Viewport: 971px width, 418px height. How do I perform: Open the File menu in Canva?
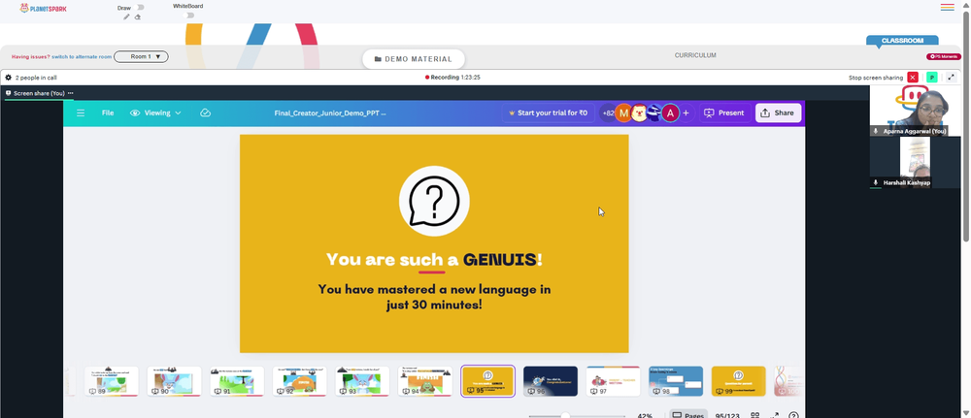108,113
